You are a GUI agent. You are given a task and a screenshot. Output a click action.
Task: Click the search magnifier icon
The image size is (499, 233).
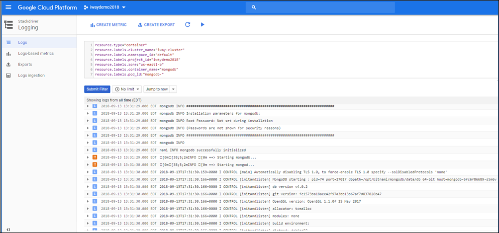(254, 7)
